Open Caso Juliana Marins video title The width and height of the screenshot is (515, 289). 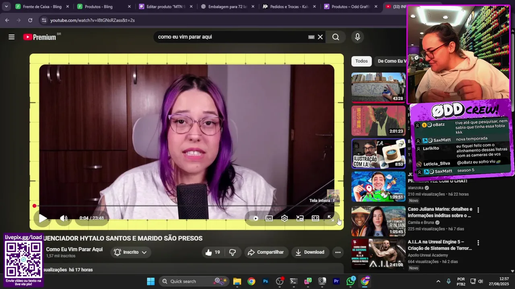(440, 212)
